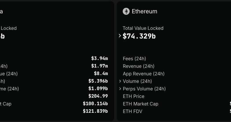Viewport: 231px width, 122px height.
Task: Click the App Revenue (24h) row
Action: point(144,74)
